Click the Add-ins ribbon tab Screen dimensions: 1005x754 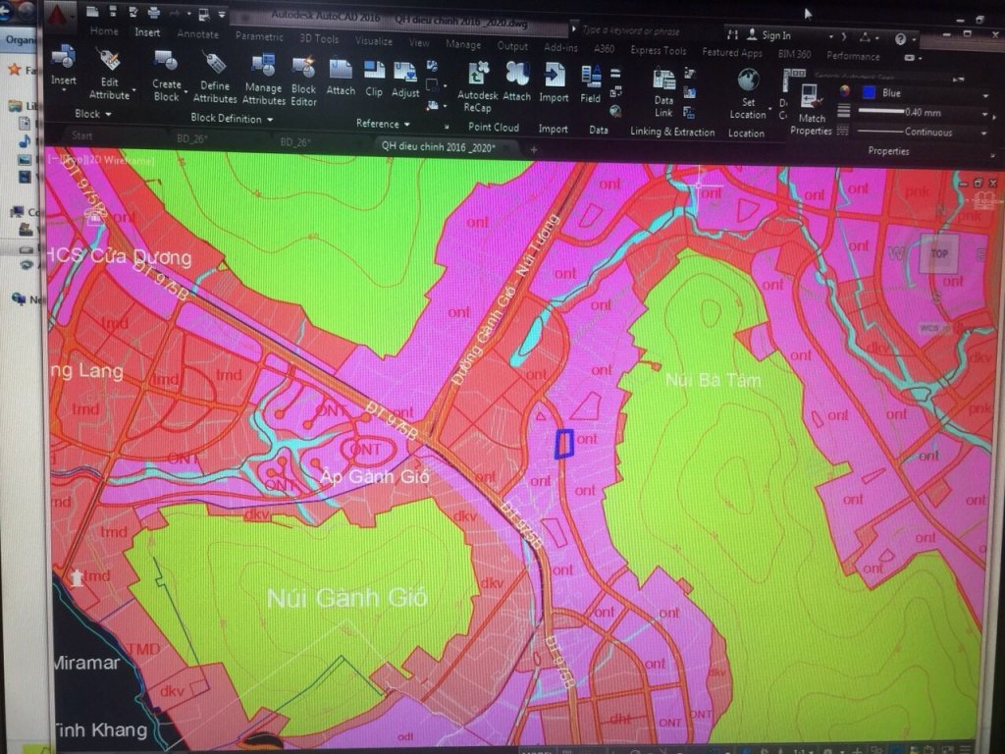tap(560, 47)
